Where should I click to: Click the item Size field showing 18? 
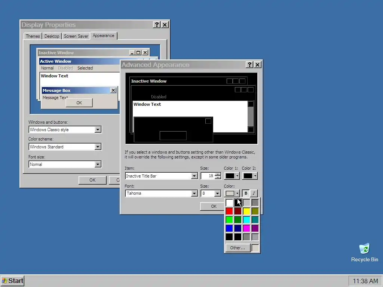pos(208,176)
